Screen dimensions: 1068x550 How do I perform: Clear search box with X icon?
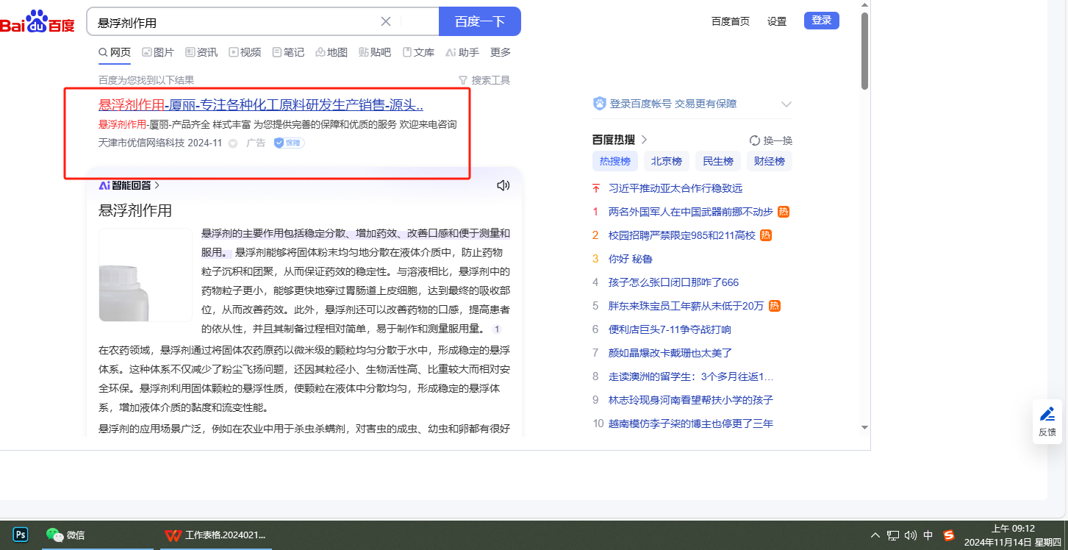click(x=386, y=21)
